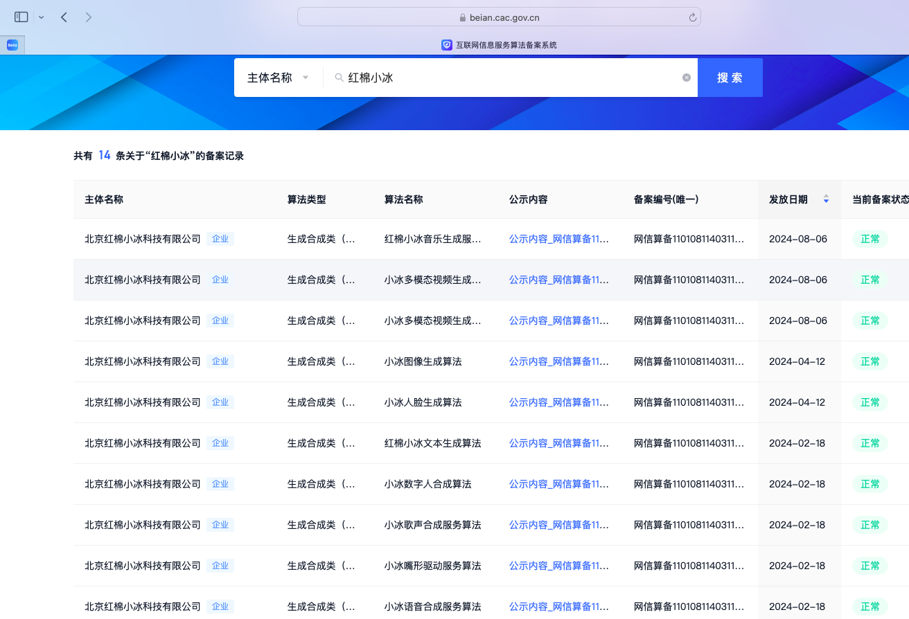Click 正常 status in 小冰图像生成算法 row

click(870, 361)
